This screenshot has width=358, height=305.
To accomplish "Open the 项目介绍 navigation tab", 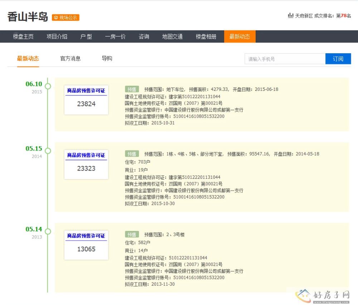I will coord(57,36).
